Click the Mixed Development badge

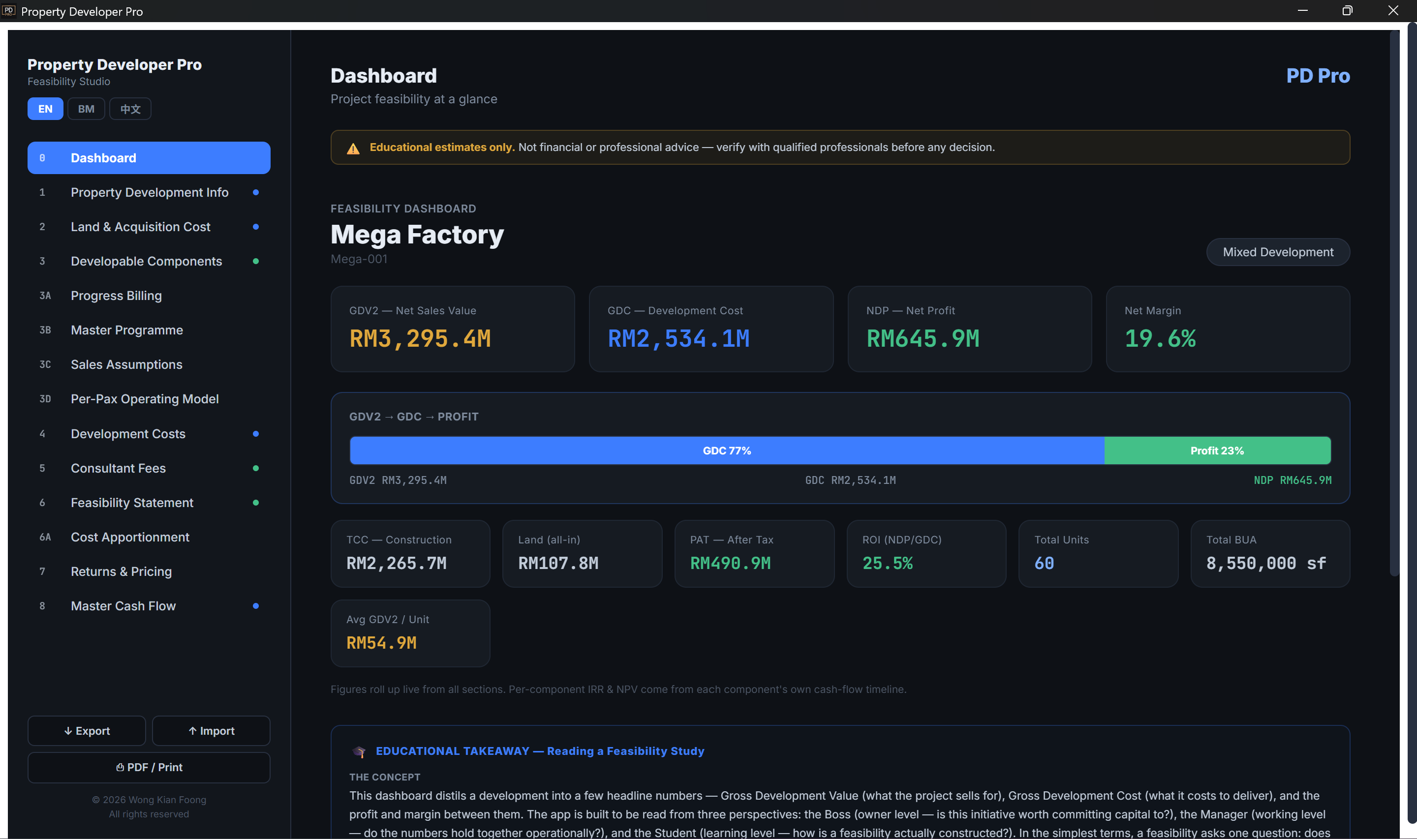pos(1278,252)
